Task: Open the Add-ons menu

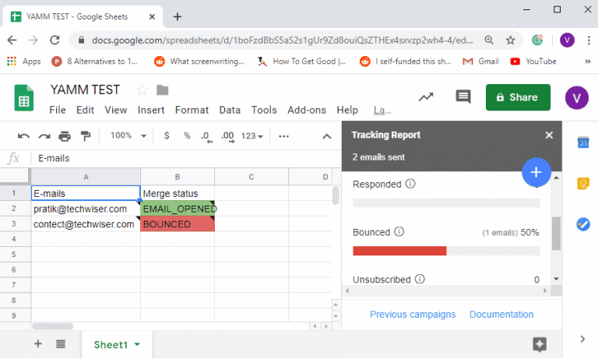Action: point(306,111)
